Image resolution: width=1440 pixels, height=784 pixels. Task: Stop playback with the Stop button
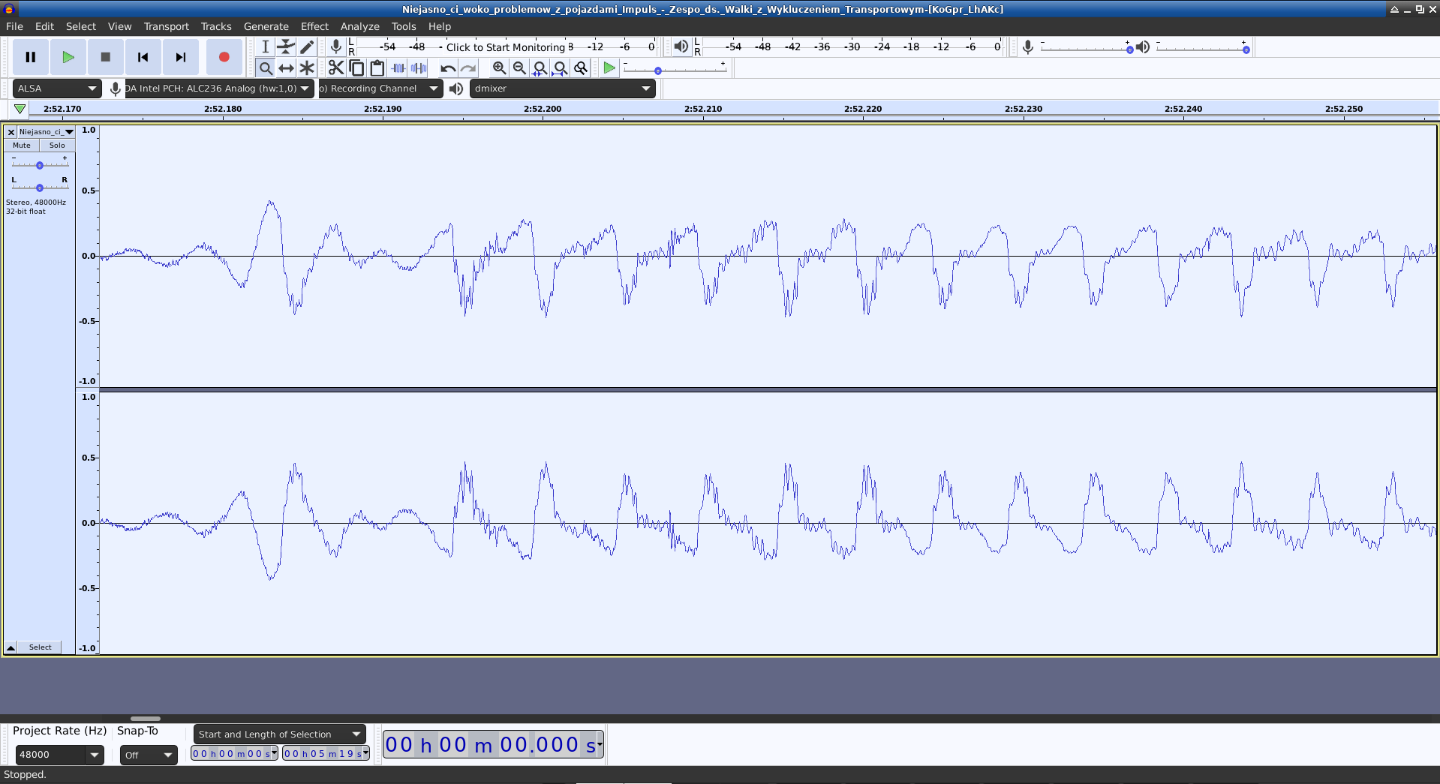(106, 57)
